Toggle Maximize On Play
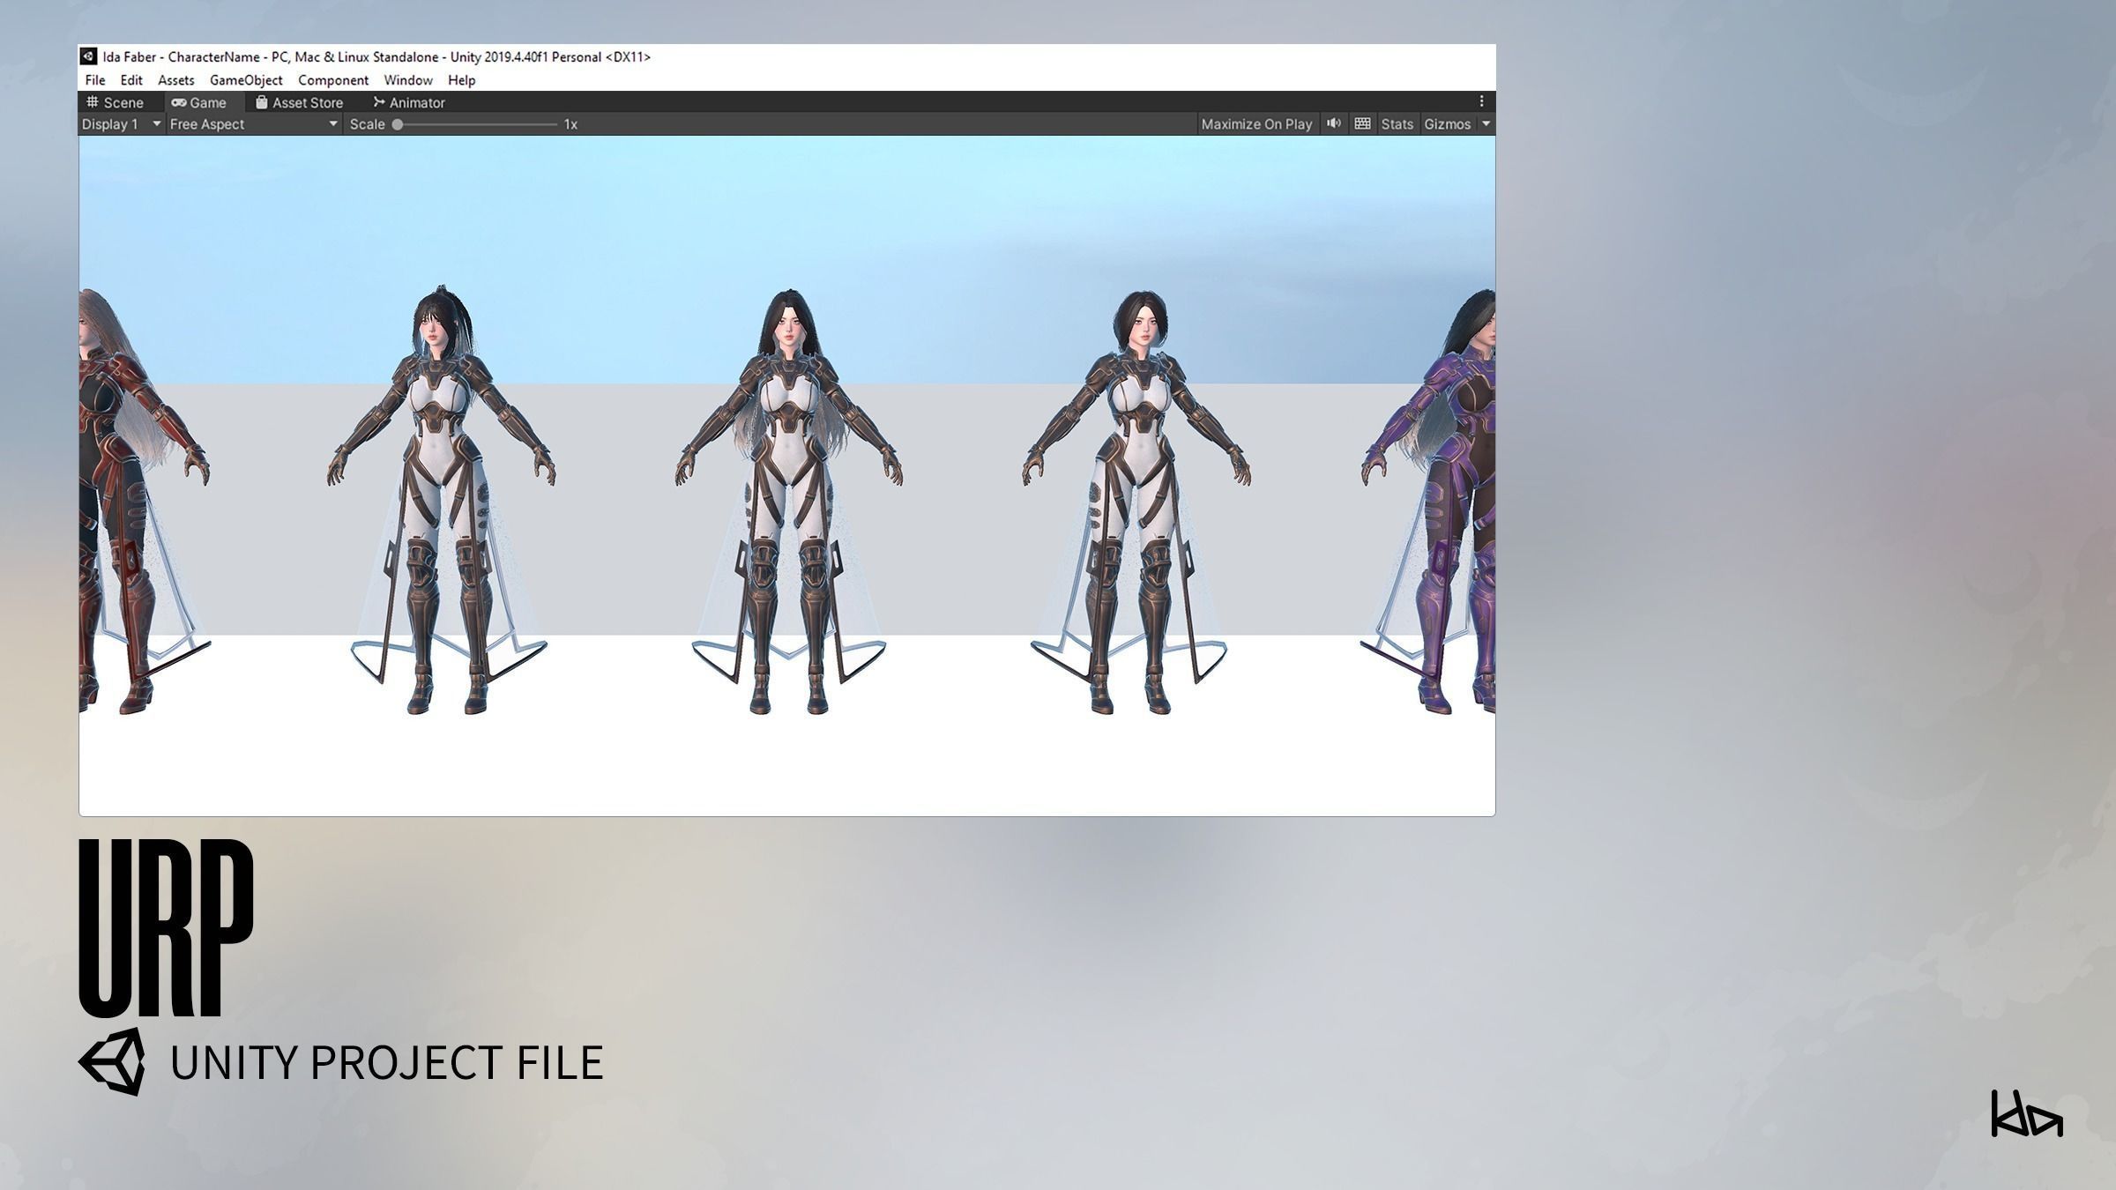This screenshot has width=2116, height=1190. (1256, 124)
